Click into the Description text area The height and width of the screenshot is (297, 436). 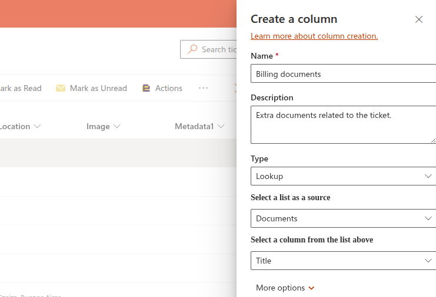click(343, 124)
